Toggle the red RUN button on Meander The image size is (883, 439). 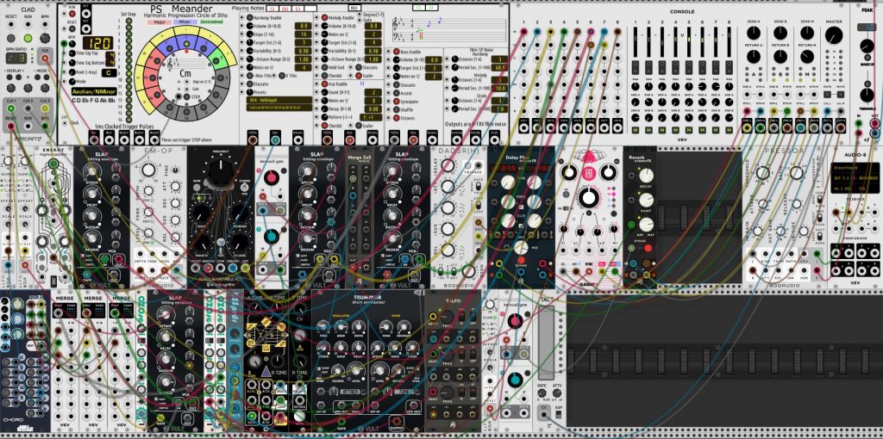[x=73, y=13]
